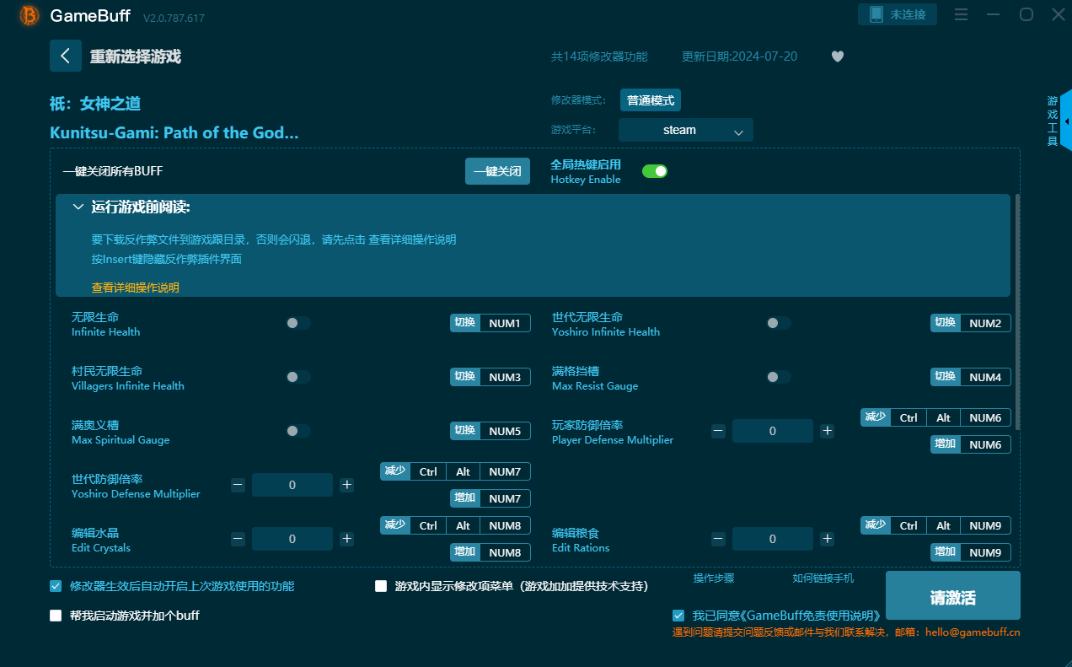Image resolution: width=1072 pixels, height=667 pixels.
Task: Toggle Yoshiro Infinite Health switch
Action: tap(779, 323)
